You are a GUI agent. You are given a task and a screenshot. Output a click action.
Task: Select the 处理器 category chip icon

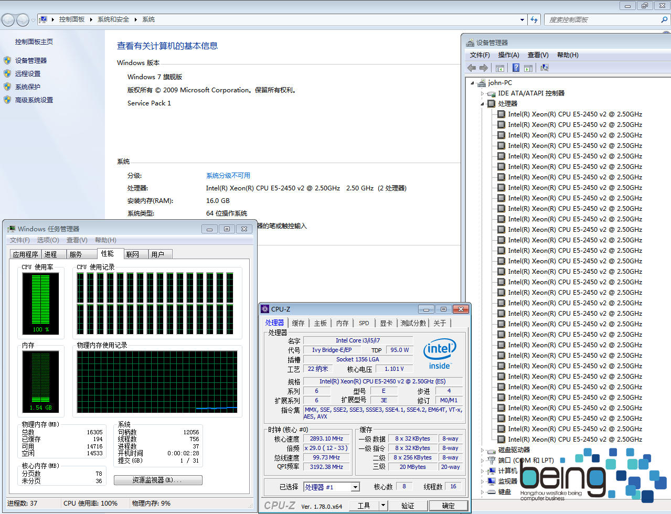click(x=492, y=104)
